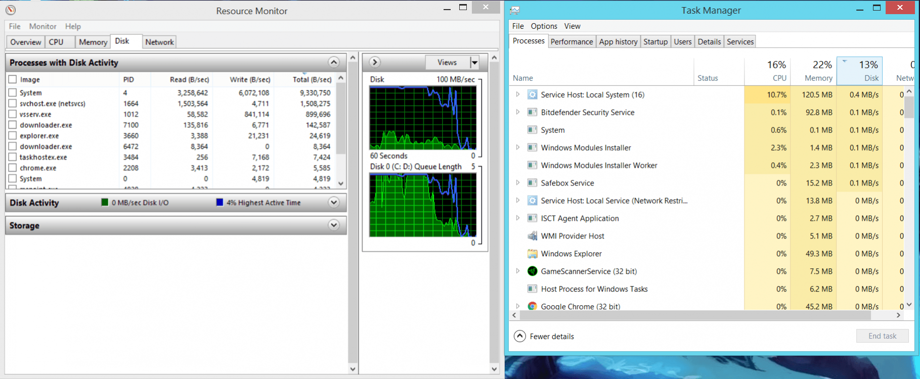Switch to the Startup tab
The width and height of the screenshot is (920, 379).
(655, 41)
